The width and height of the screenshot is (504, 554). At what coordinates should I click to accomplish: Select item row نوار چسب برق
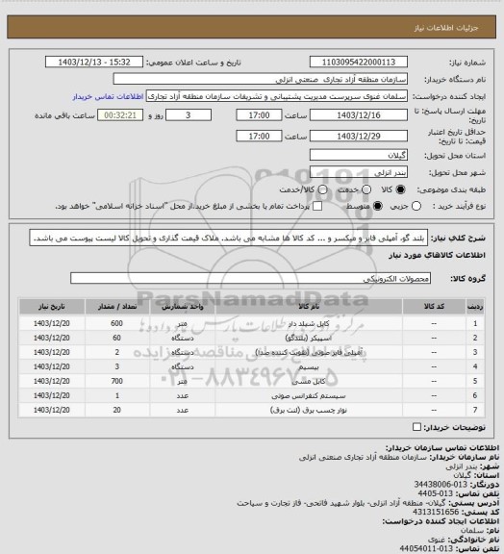(252, 410)
